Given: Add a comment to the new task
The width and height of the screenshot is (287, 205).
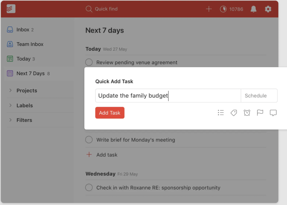Looking at the screenshot, I should click(x=273, y=112).
